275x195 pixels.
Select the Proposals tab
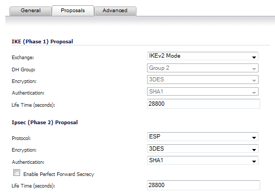tap(73, 11)
